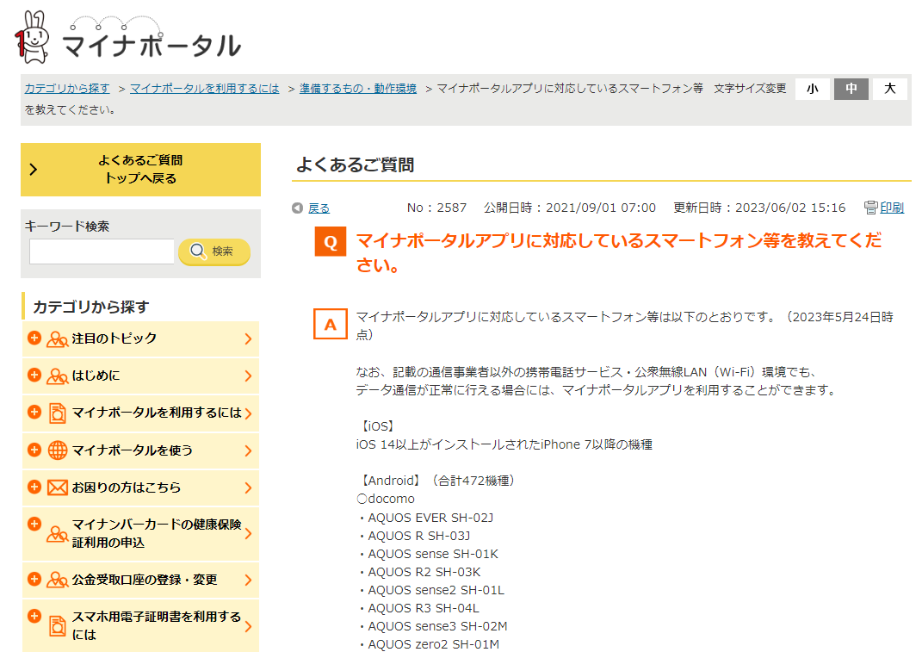Click the magnifier icon inside the 検索 button
This screenshot has height=652, width=922.
tap(197, 252)
